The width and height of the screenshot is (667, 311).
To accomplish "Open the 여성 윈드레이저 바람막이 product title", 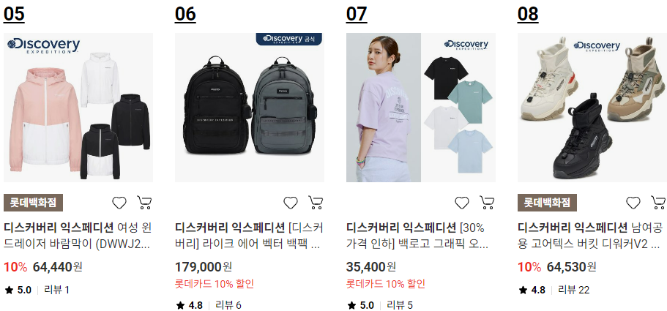I will (x=78, y=236).
